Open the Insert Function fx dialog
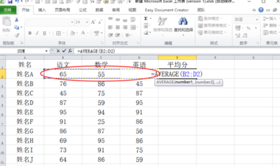This screenshot has width=280, height=166. point(70,51)
